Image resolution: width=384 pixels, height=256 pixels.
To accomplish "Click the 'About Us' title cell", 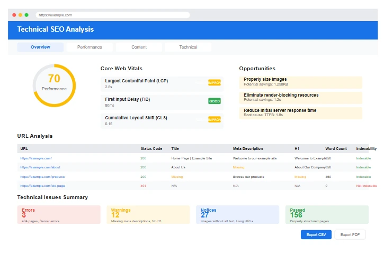I will click(x=178, y=167).
